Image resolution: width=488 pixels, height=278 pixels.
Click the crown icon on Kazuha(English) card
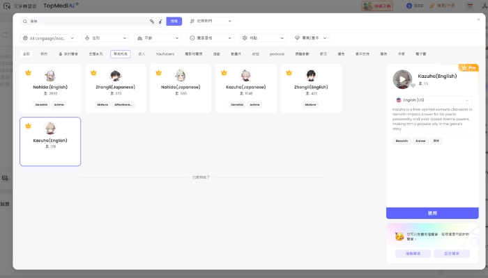click(x=29, y=126)
